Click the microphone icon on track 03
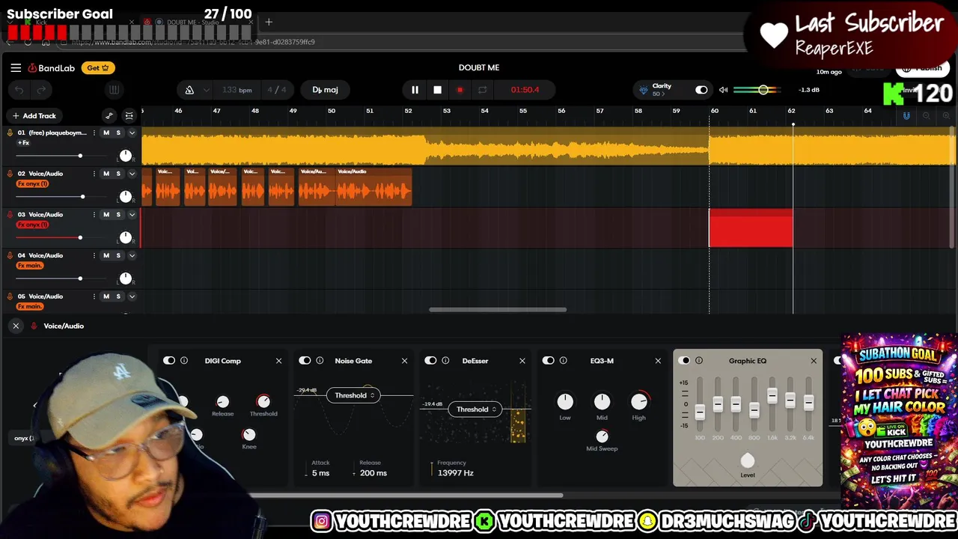Viewport: 958px width, 539px height. pos(10,214)
